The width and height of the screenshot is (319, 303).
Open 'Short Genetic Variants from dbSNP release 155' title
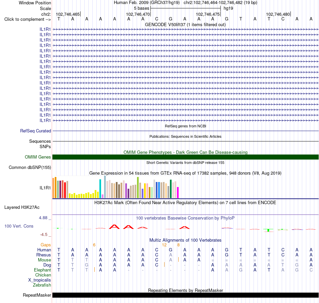(185, 163)
